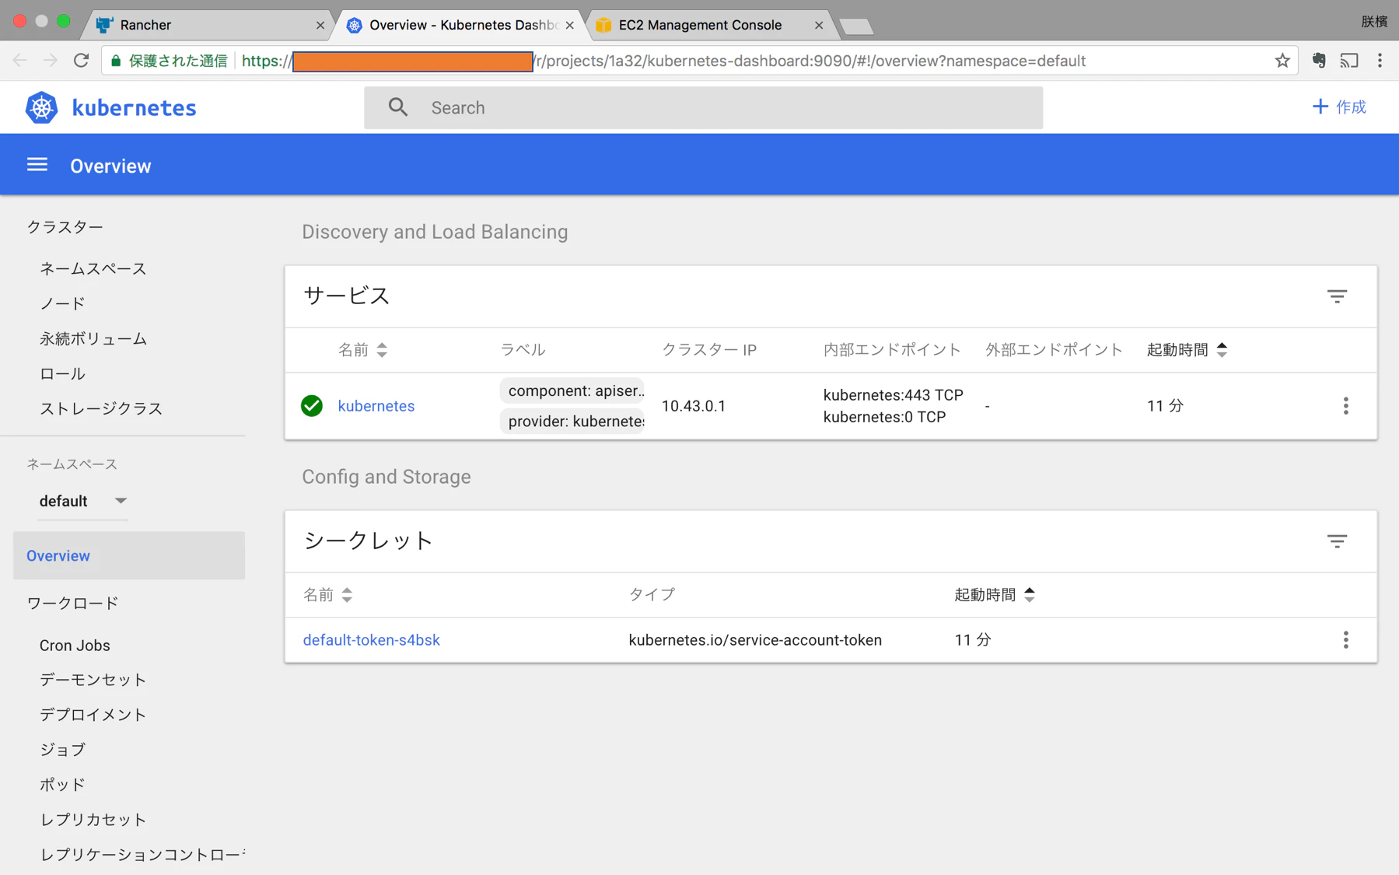Open ロール in sidebar

pyautogui.click(x=62, y=373)
